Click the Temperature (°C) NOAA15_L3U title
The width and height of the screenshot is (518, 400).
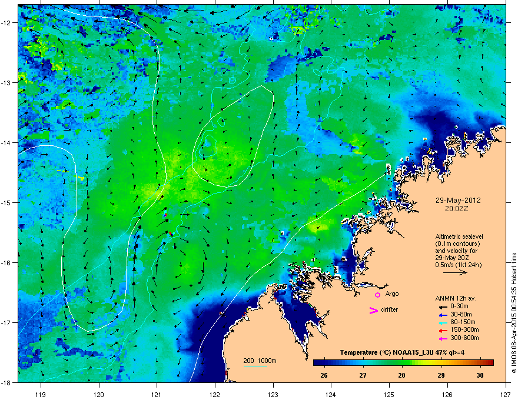tap(402, 353)
